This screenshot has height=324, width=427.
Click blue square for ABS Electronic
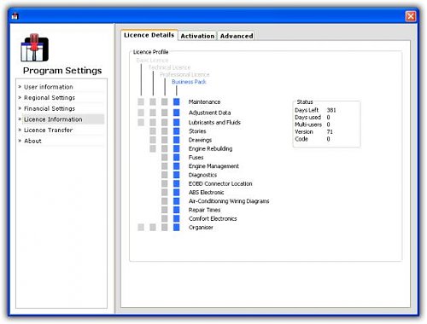coord(177,193)
